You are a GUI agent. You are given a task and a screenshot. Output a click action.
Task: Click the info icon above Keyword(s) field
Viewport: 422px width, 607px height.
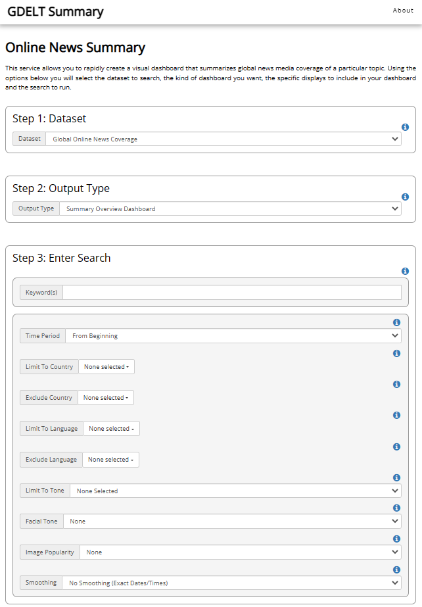(x=405, y=271)
